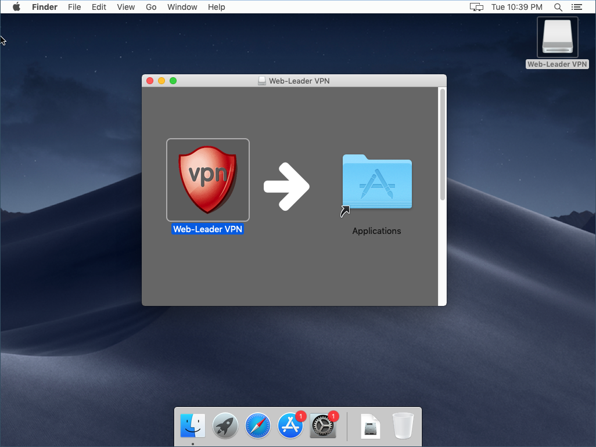Open the Help menu
Viewport: 596px width, 447px height.
pyautogui.click(x=216, y=7)
